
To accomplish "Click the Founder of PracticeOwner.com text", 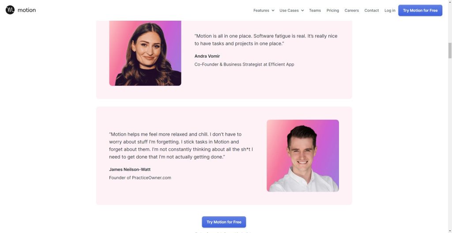I will coord(140,178).
